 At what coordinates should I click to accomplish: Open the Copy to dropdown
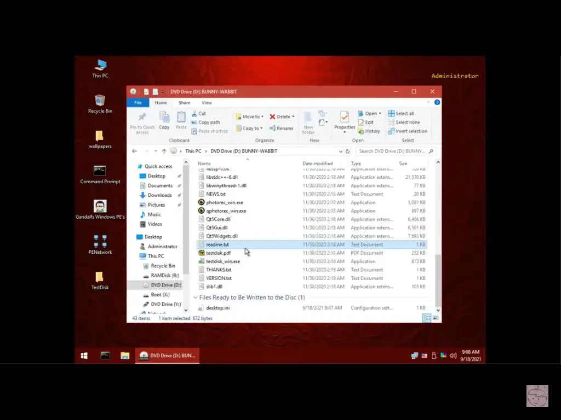249,128
